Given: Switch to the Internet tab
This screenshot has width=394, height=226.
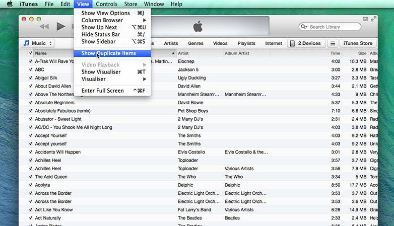Looking at the screenshot, I should coord(274,43).
